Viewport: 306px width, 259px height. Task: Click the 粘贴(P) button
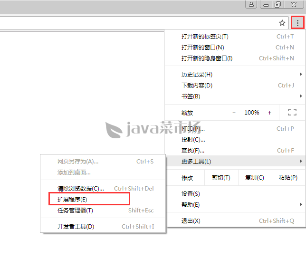tap(288, 178)
